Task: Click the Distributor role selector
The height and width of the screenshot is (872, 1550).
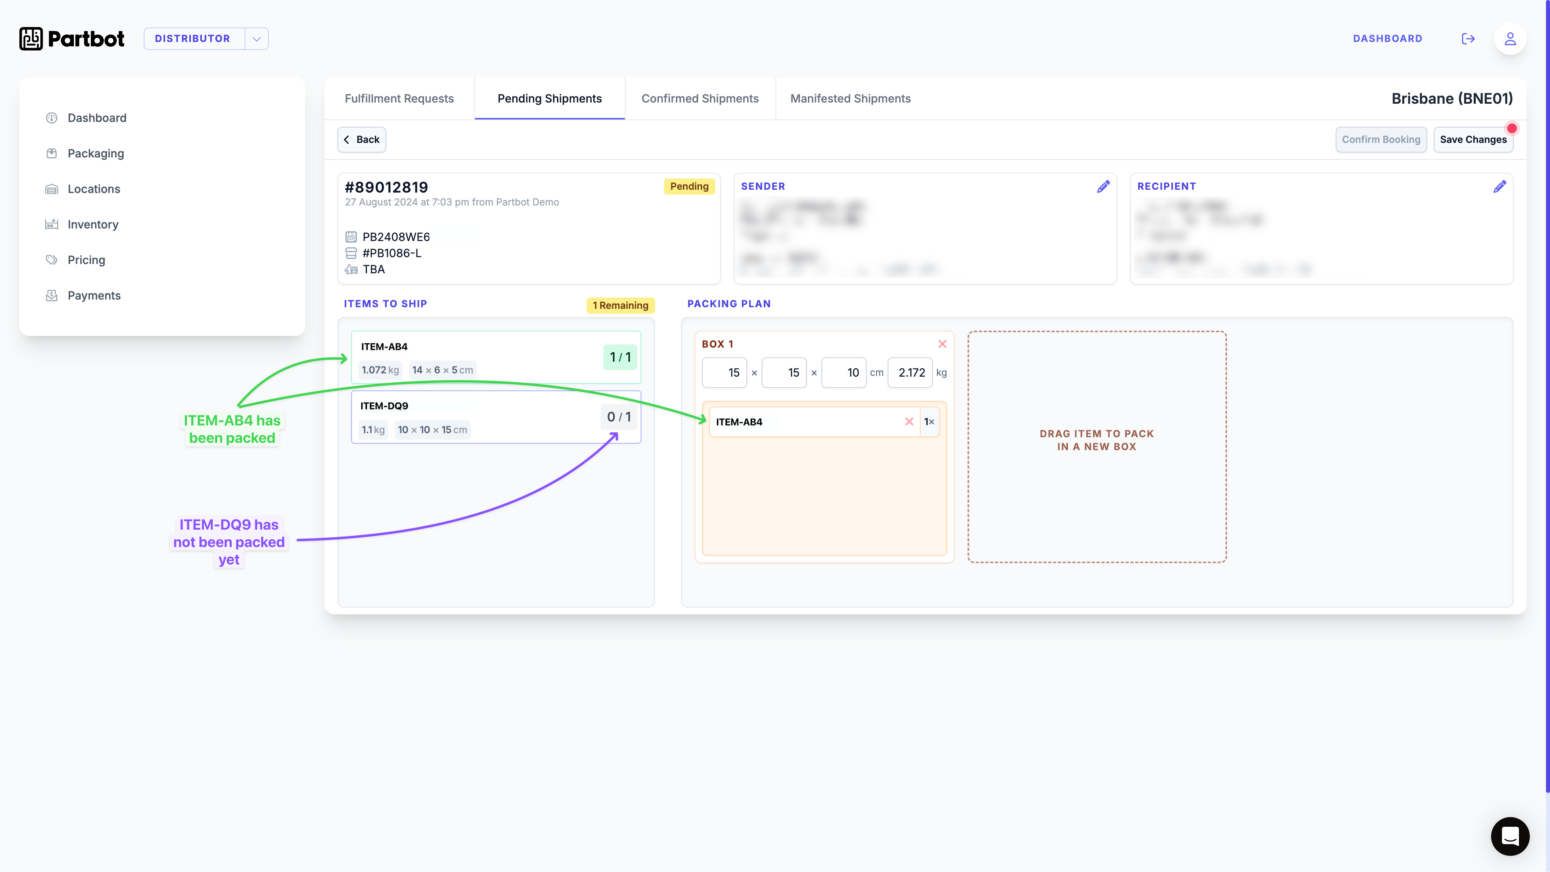Action: 193,38
